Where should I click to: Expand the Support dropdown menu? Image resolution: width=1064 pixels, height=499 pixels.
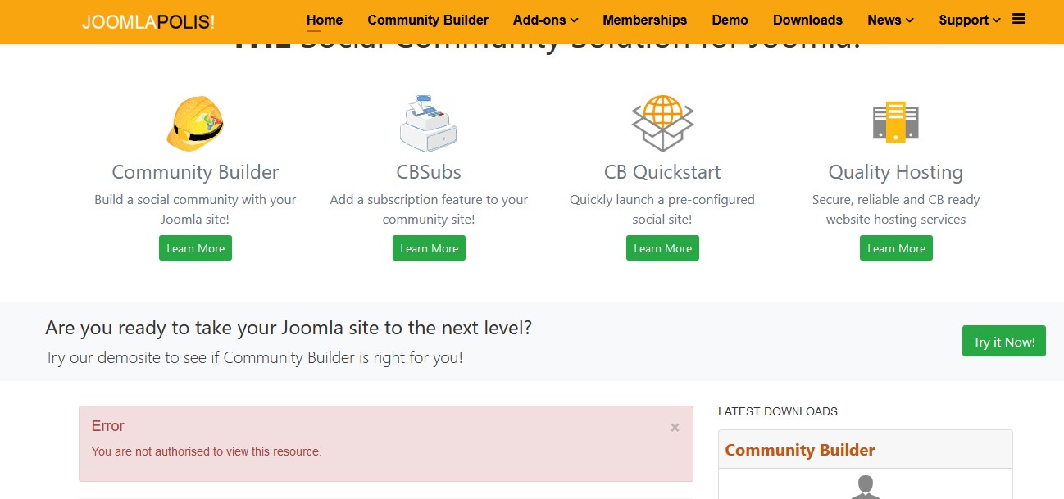[x=970, y=20]
